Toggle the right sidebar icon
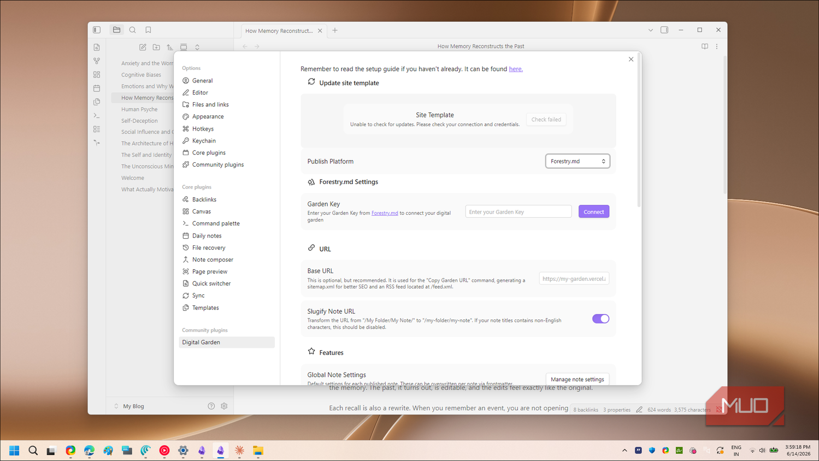The width and height of the screenshot is (819, 461). point(664,30)
